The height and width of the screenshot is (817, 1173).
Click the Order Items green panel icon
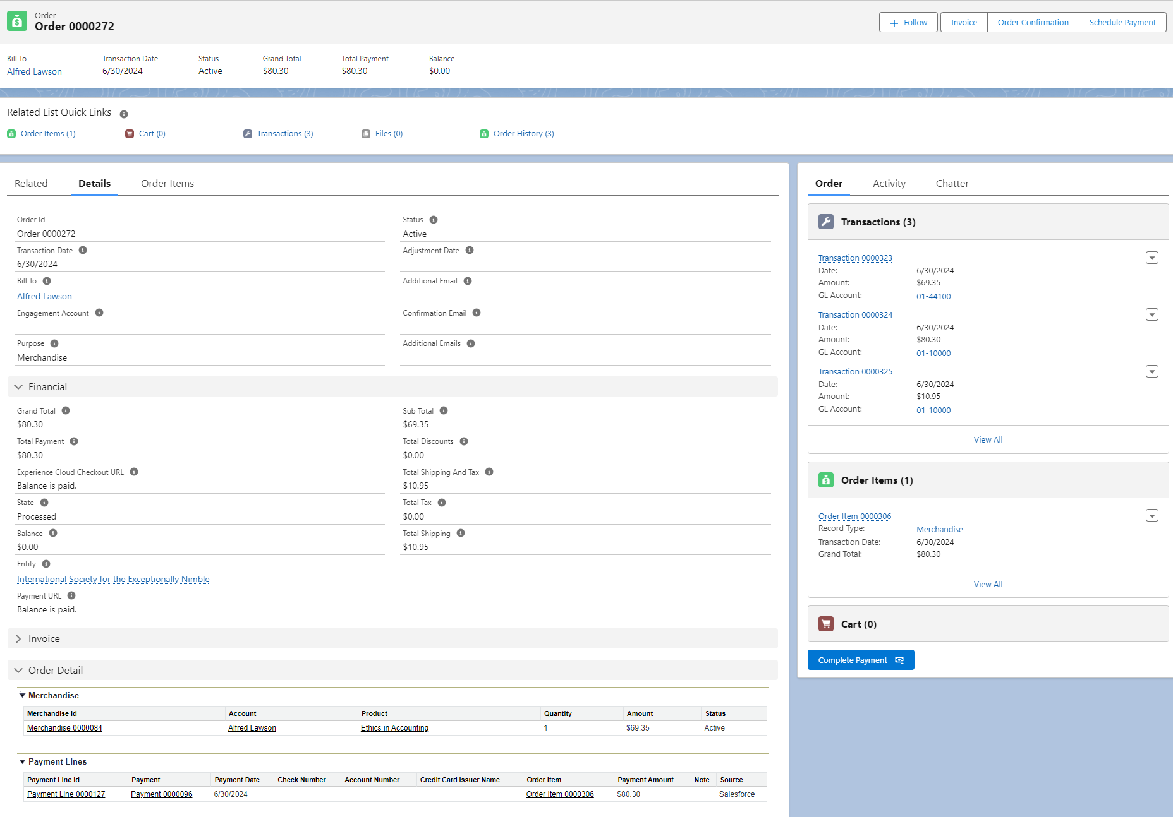tap(825, 480)
